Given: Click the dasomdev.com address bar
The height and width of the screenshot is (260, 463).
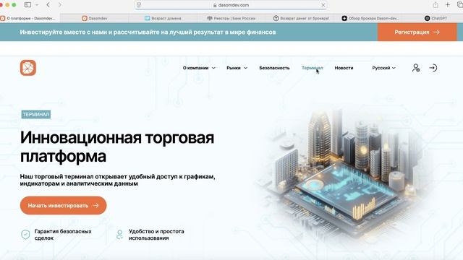Looking at the screenshot, I should click(231, 5).
